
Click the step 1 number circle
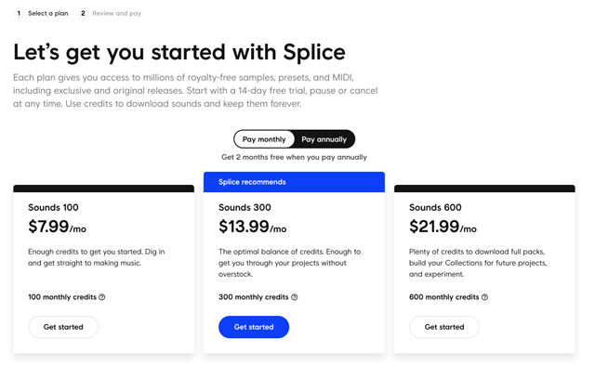click(x=19, y=13)
